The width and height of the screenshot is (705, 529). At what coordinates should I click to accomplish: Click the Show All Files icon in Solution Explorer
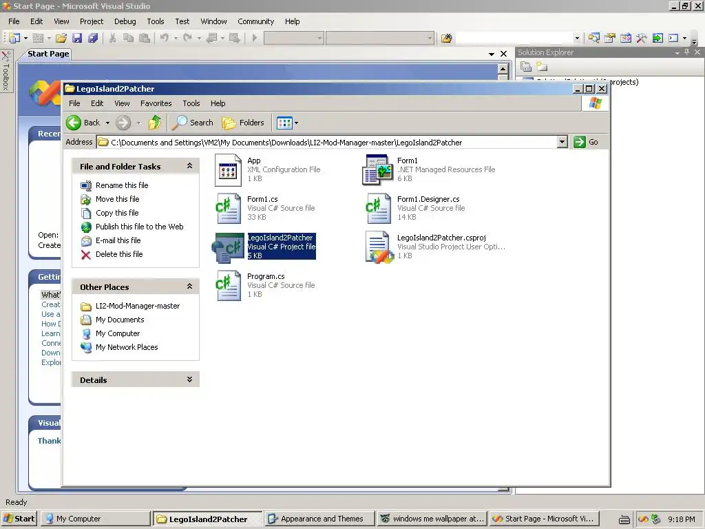[542, 67]
